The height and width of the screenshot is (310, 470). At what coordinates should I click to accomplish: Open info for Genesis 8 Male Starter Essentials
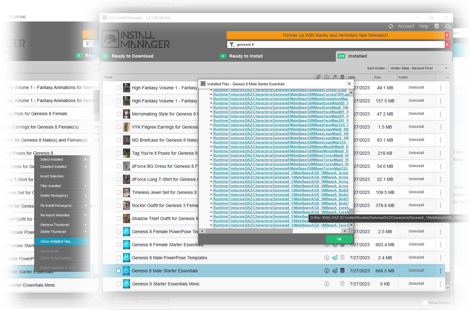327,271
